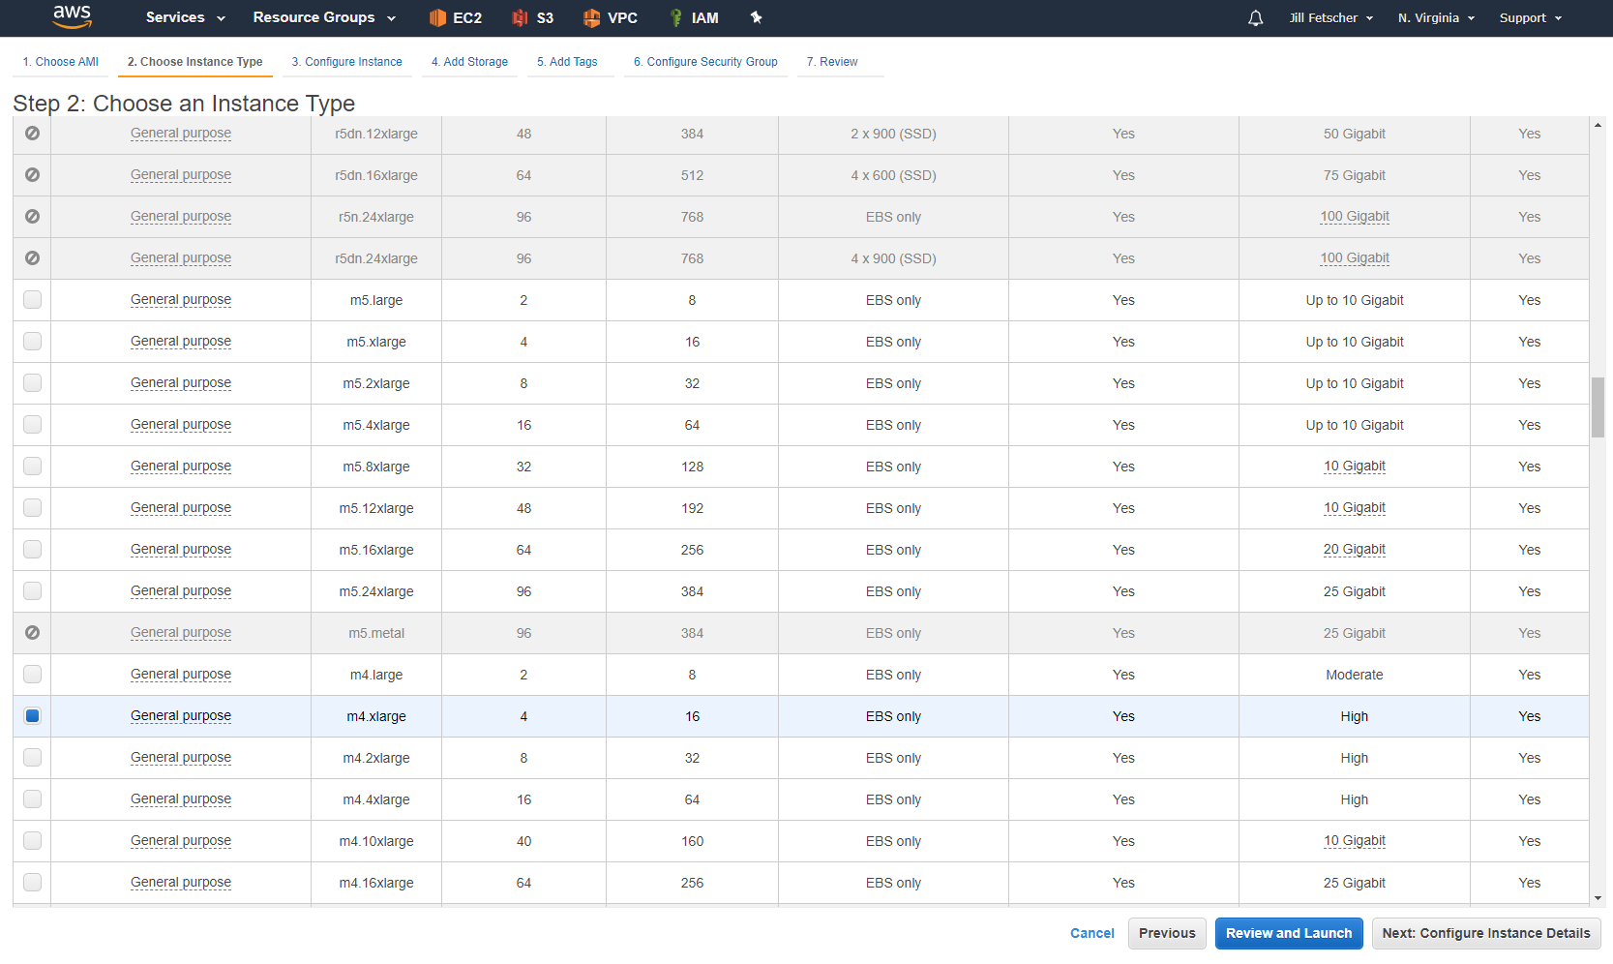Open the IAM service shortcut icon
1613x964 pixels.
[x=675, y=17]
